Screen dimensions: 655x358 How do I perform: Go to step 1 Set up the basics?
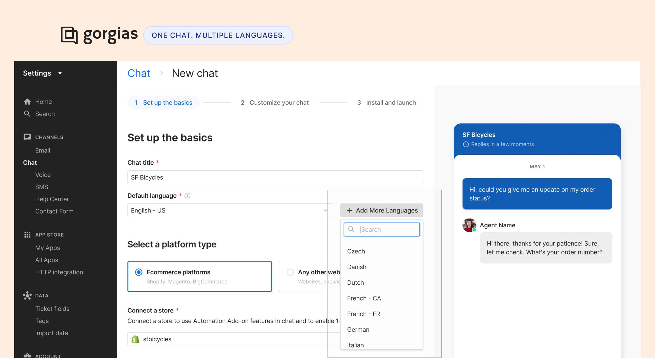pos(163,103)
